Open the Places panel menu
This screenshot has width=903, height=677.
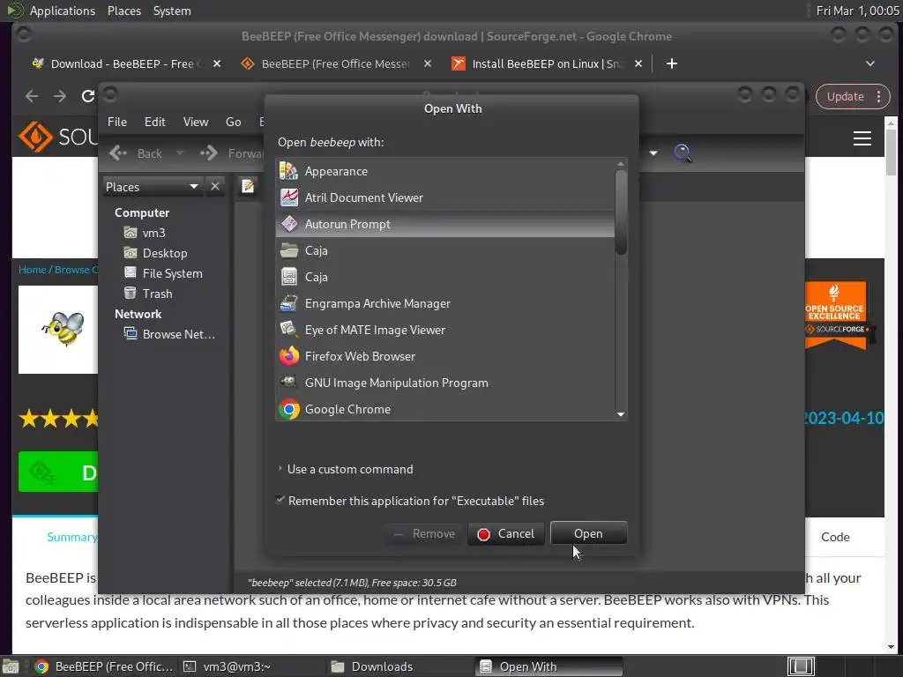pyautogui.click(x=123, y=11)
